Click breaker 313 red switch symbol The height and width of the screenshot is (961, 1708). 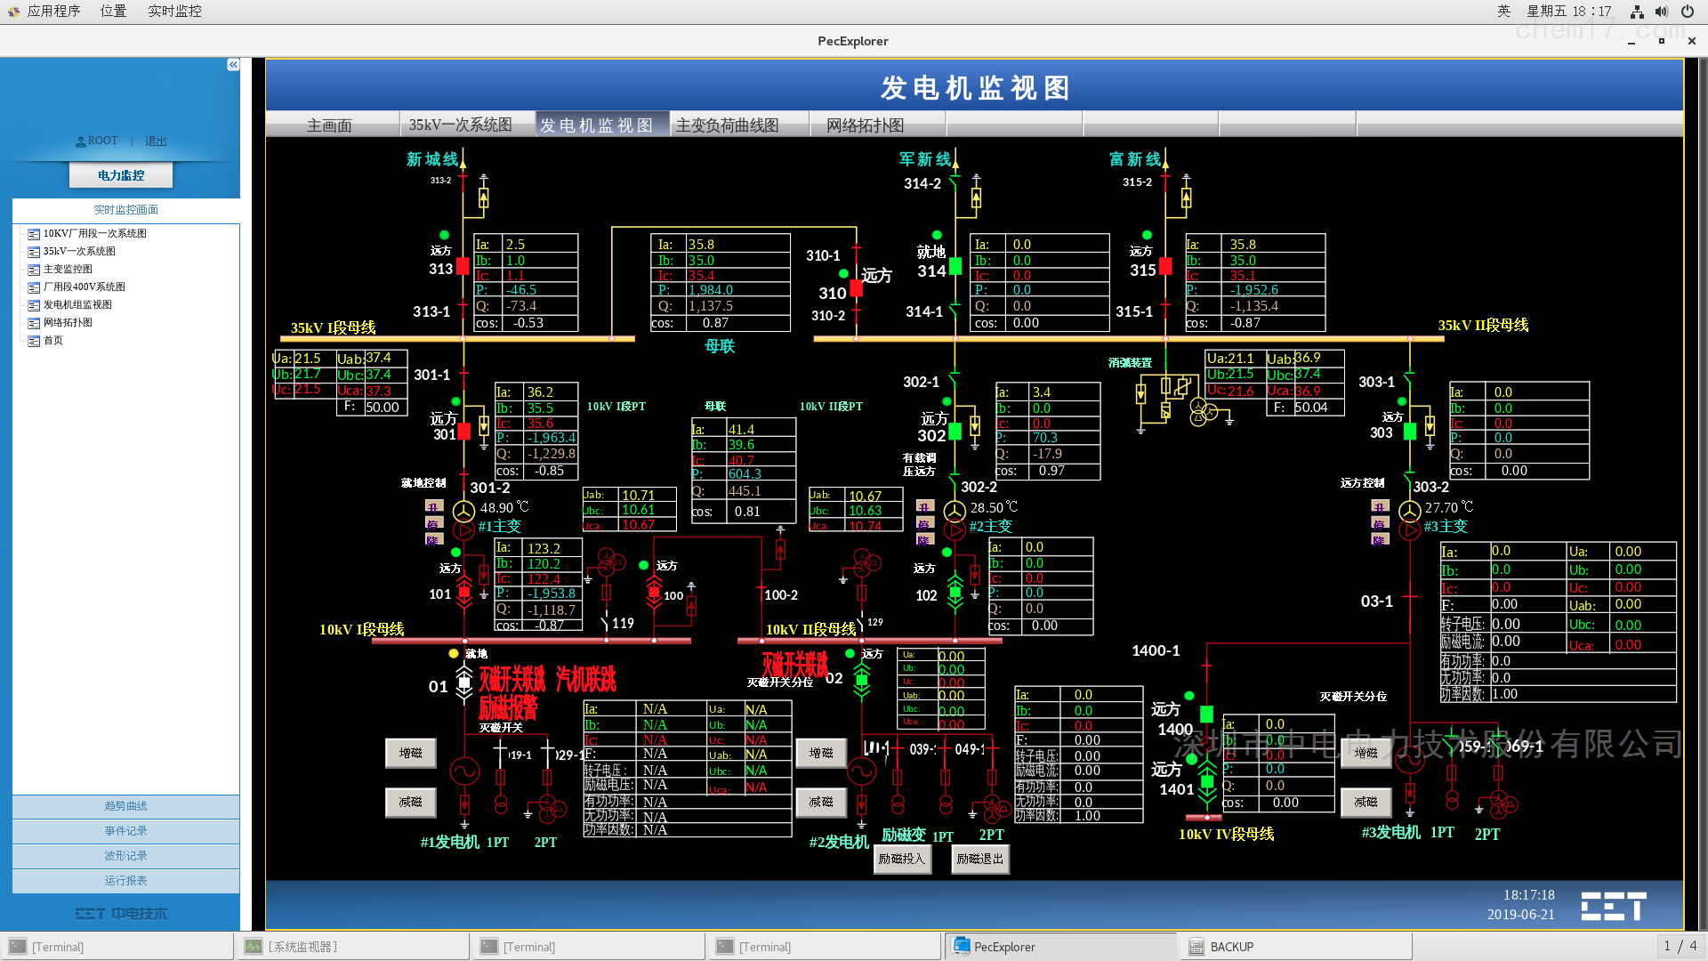[463, 267]
